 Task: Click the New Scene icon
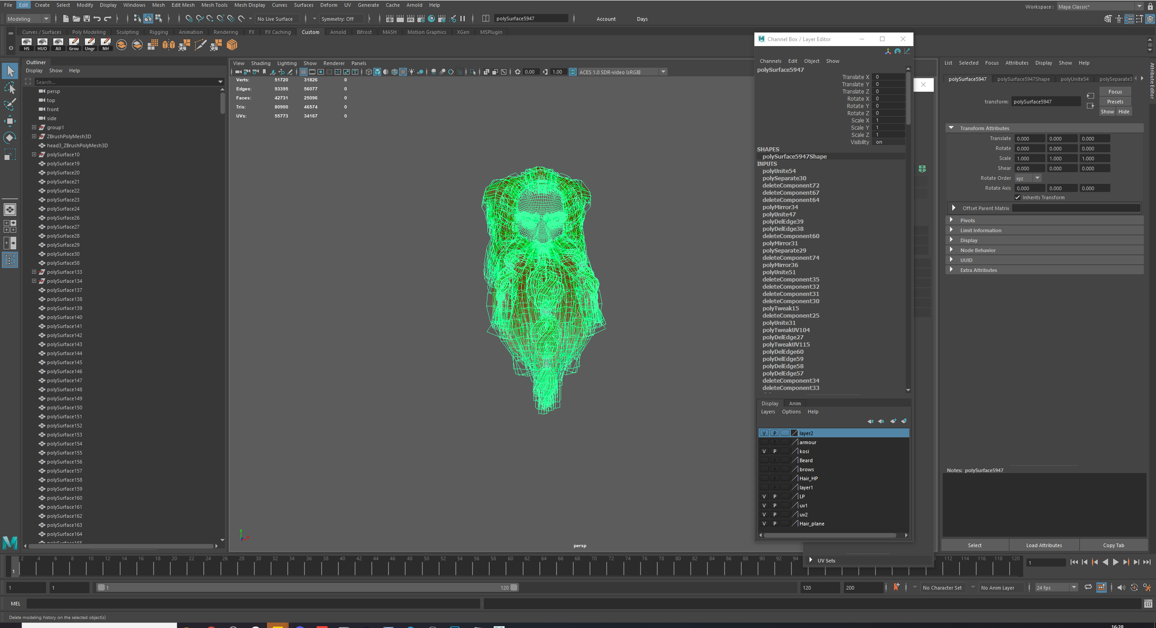(66, 19)
